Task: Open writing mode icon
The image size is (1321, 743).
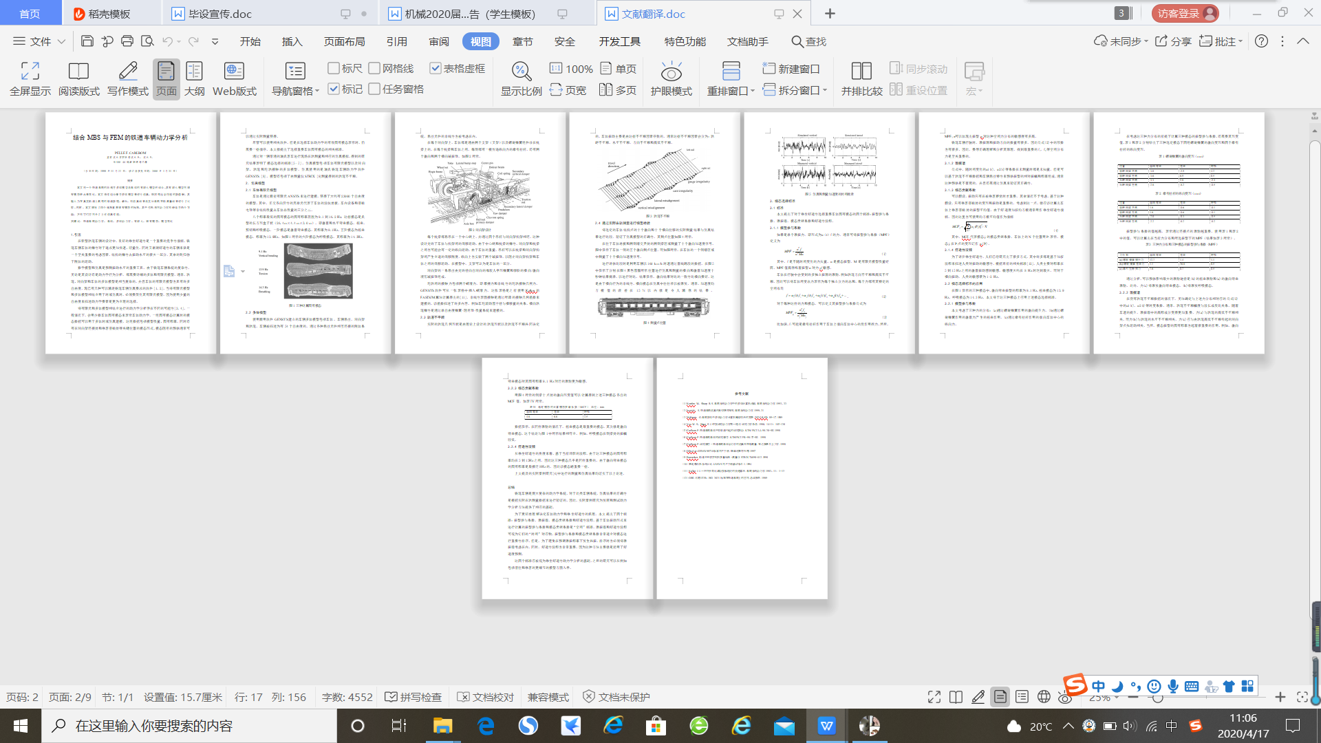Action: (127, 71)
